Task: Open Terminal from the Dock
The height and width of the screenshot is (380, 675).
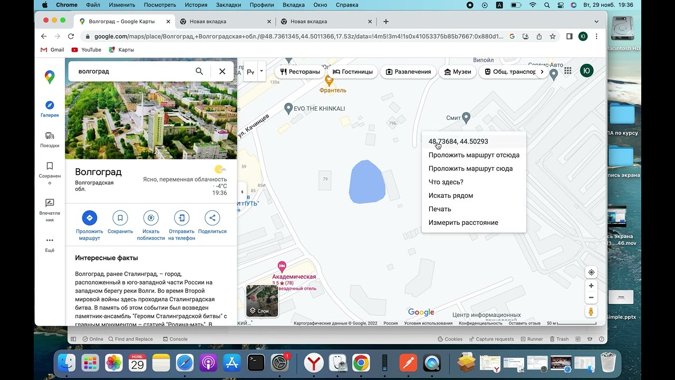Action: (x=256, y=363)
